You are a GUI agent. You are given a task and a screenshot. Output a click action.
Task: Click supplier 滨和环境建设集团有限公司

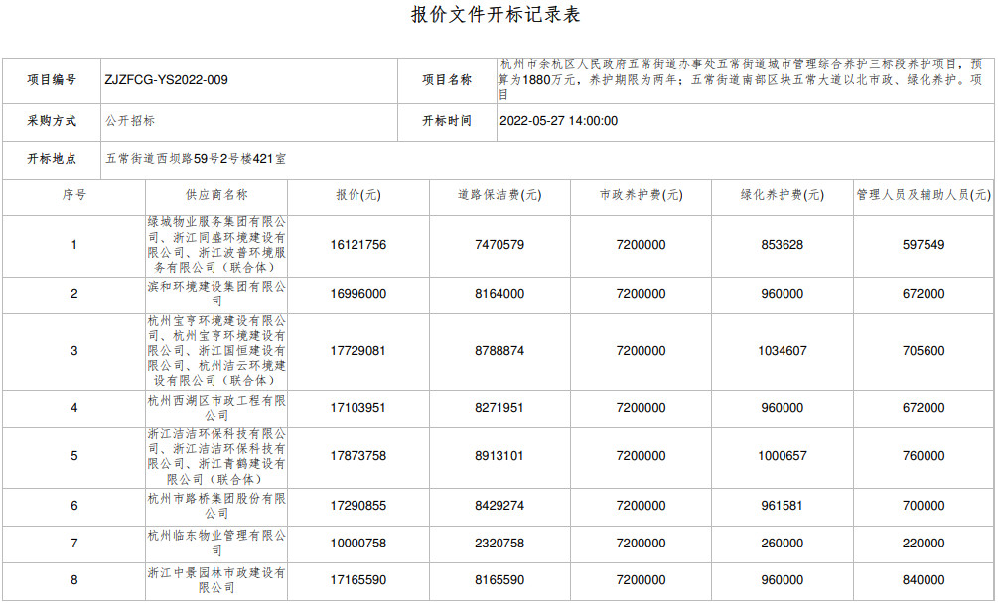(216, 294)
